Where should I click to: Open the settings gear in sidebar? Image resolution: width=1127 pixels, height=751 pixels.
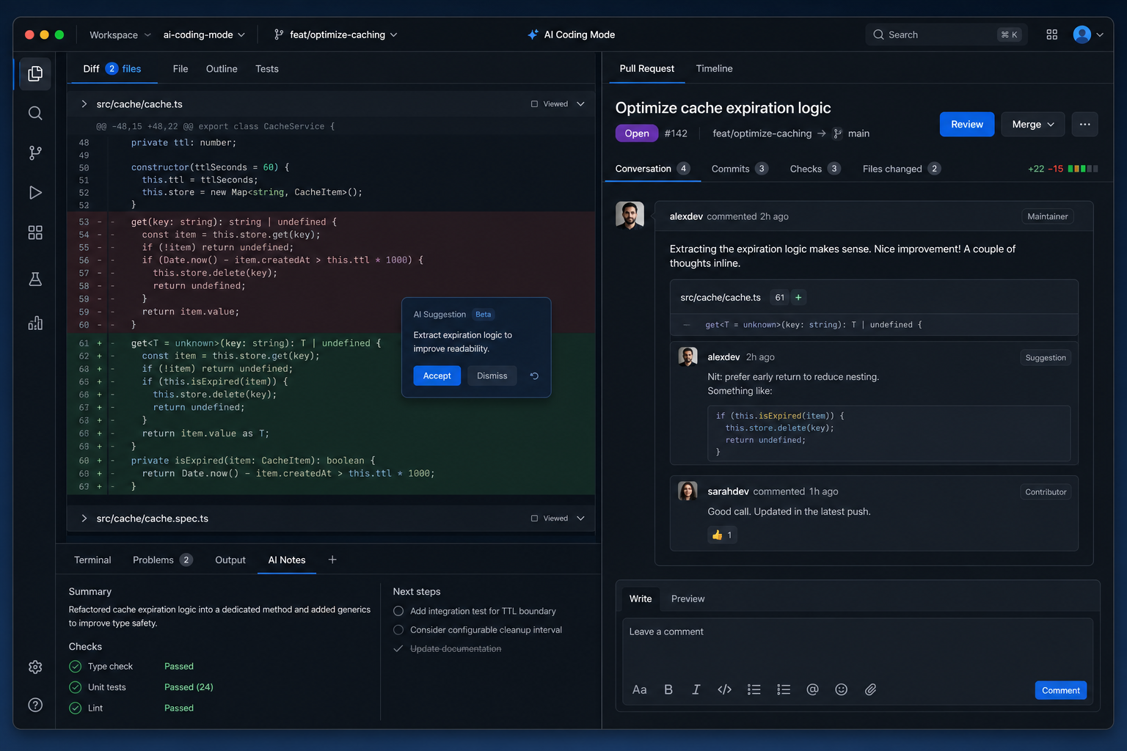35,667
